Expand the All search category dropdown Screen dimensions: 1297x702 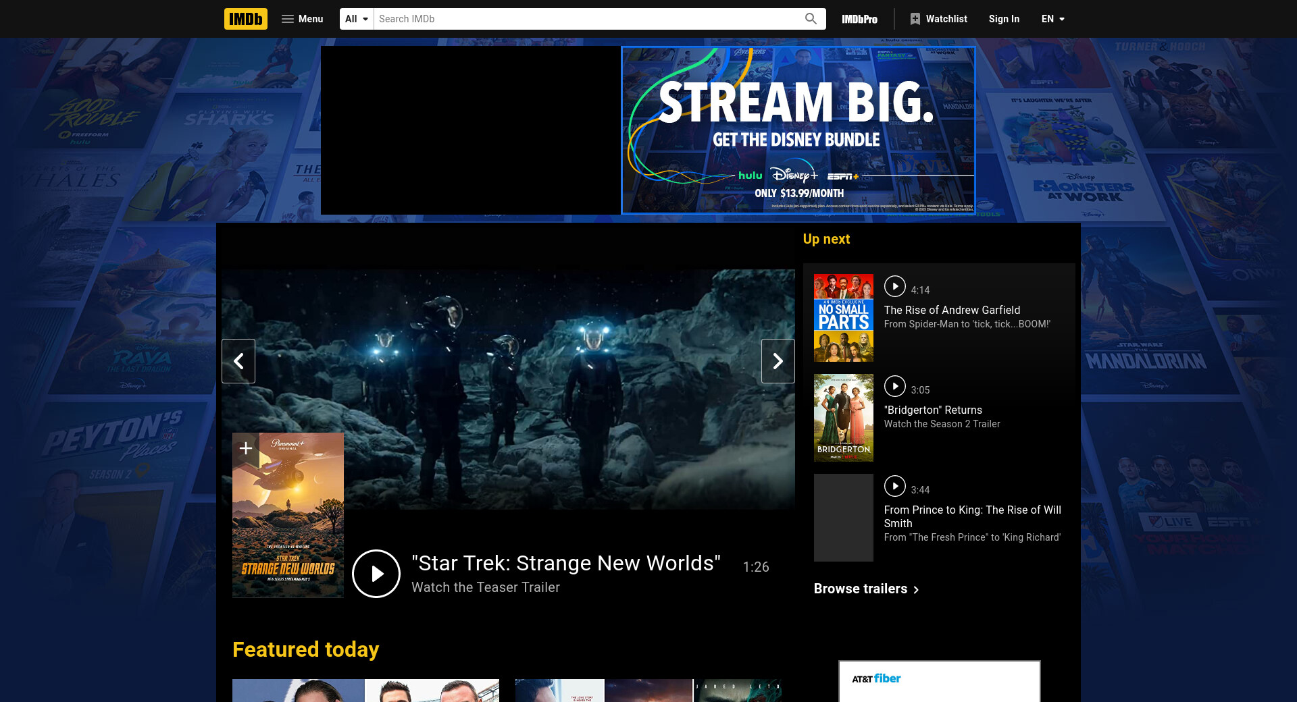(x=356, y=19)
